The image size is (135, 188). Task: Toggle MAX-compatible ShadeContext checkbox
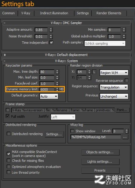click(8, 154)
